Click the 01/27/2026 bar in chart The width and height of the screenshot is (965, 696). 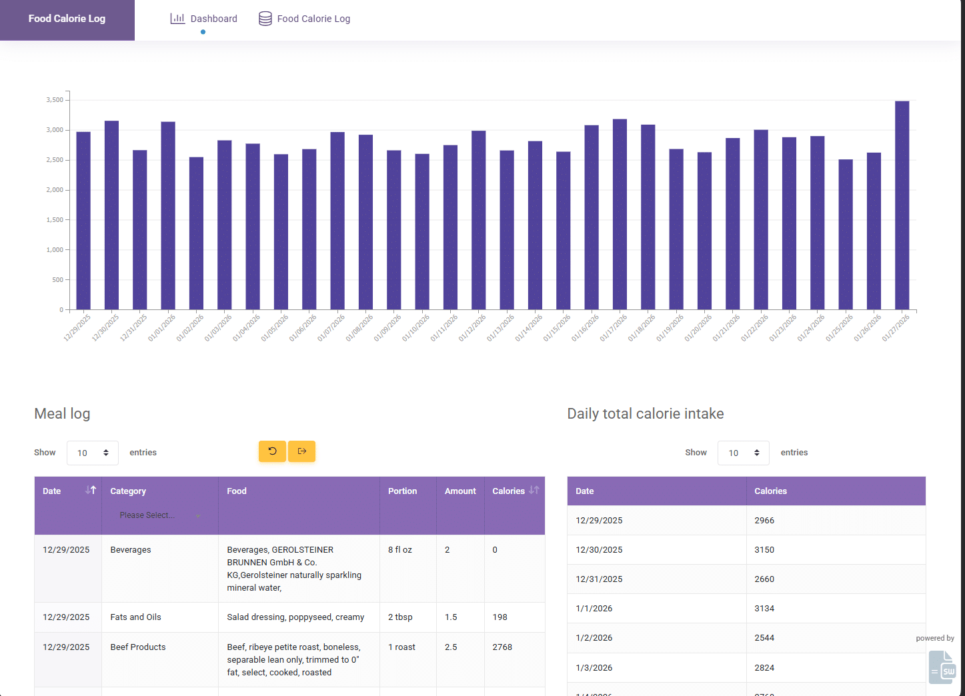902,205
